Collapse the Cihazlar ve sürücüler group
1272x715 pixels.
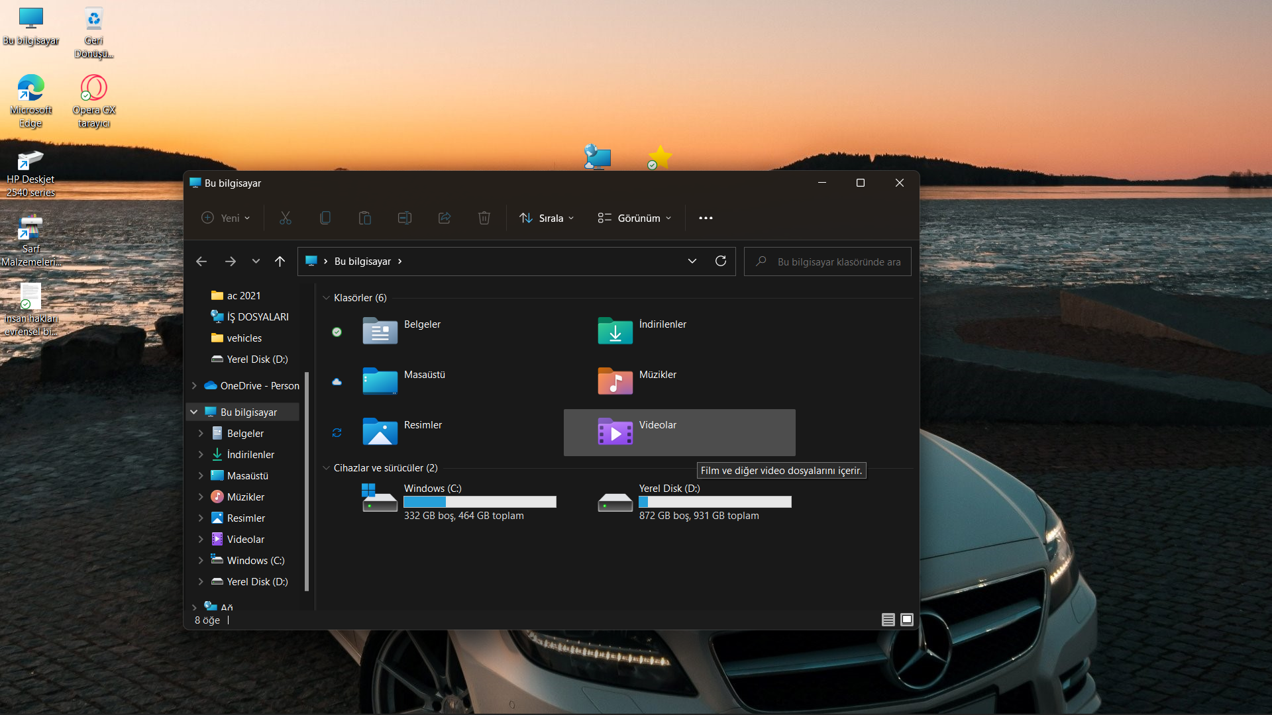(327, 468)
